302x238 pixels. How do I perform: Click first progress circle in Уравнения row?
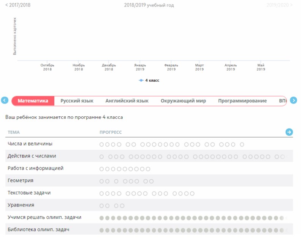101,206
